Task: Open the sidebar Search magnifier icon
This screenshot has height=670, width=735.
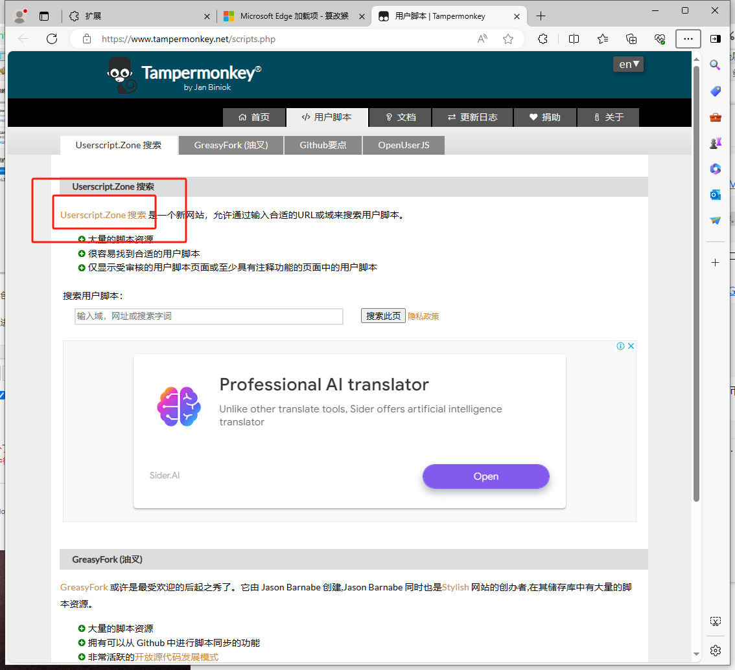Action: tap(716, 65)
